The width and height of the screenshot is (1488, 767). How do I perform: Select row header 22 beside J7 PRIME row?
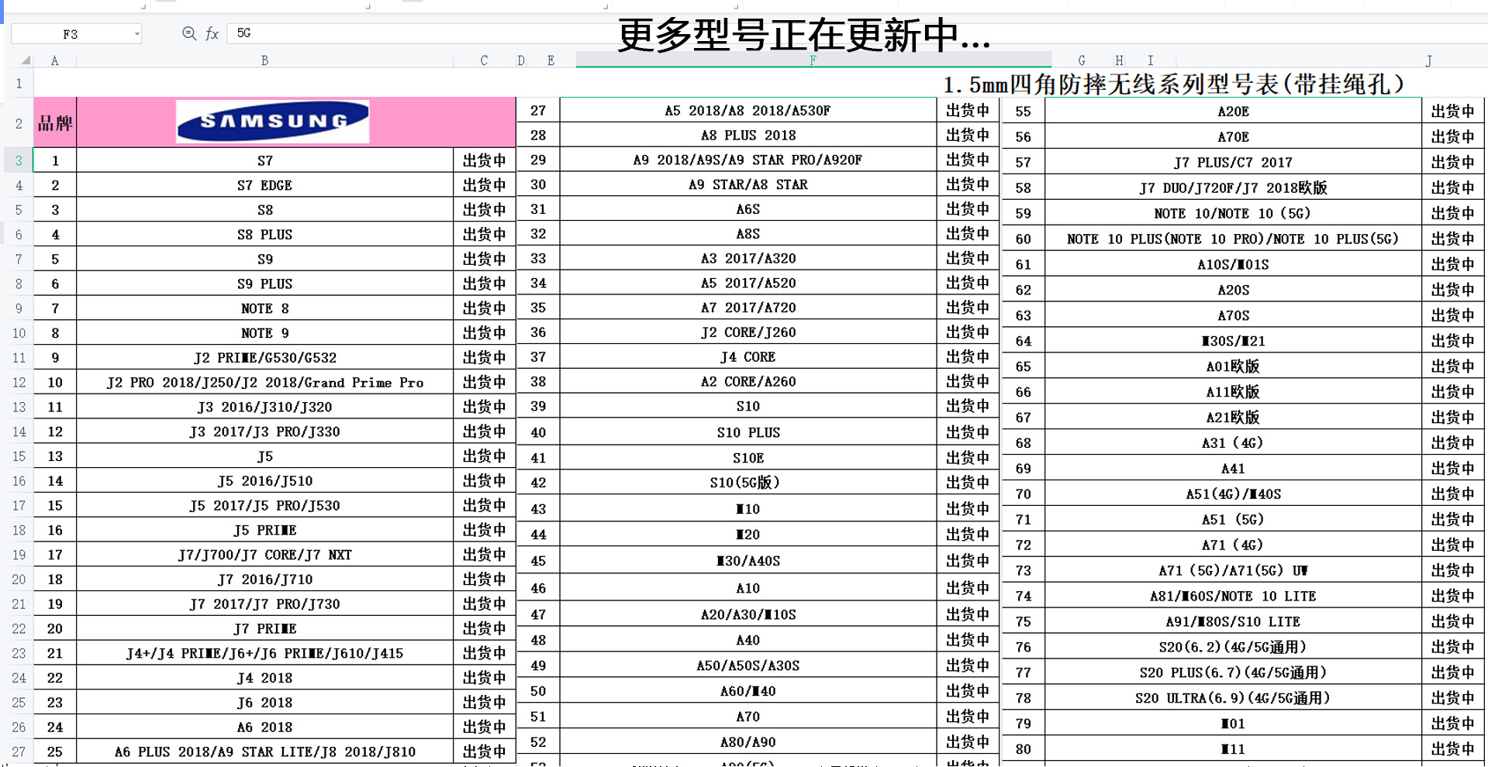pos(19,628)
